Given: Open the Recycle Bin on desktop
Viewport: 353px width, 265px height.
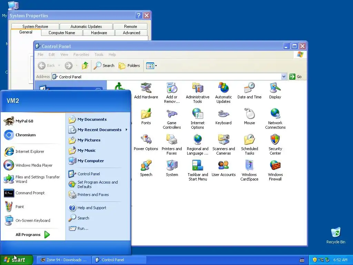Looking at the screenshot, I should [336, 235].
